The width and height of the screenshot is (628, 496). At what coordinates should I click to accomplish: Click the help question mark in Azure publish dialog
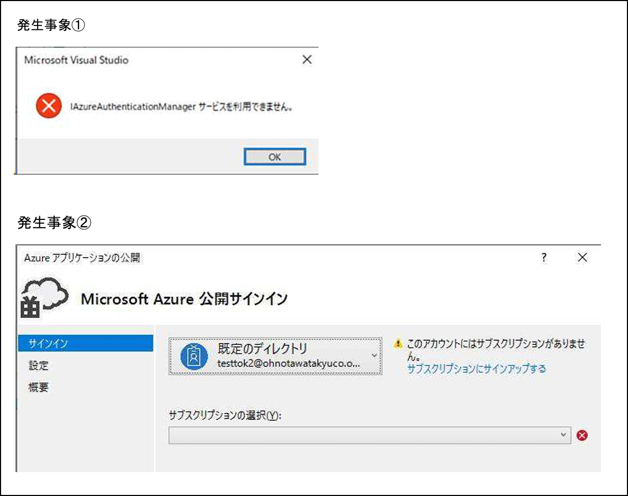(544, 257)
